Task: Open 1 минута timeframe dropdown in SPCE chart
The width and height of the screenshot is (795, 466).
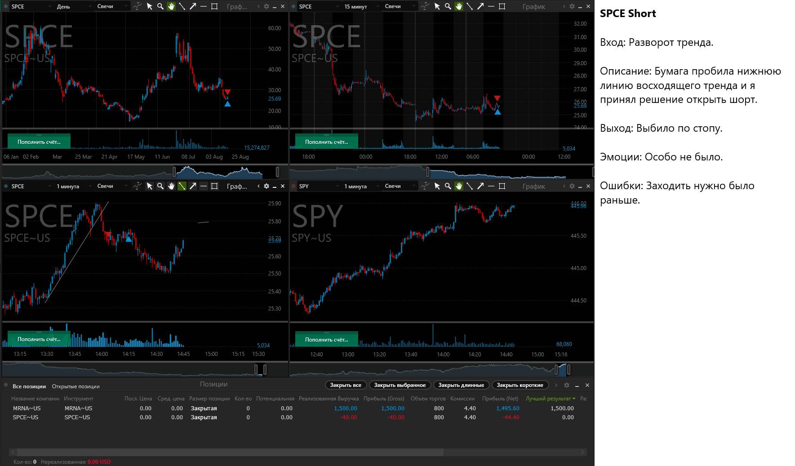Action: click(x=74, y=186)
